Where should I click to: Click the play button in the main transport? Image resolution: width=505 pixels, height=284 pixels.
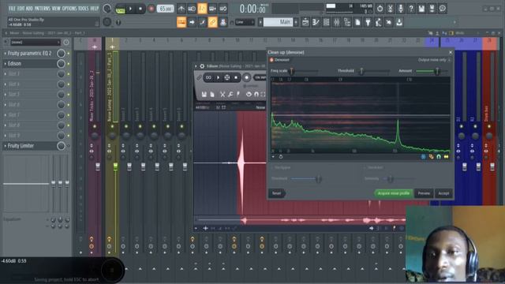pyautogui.click(x=130, y=9)
